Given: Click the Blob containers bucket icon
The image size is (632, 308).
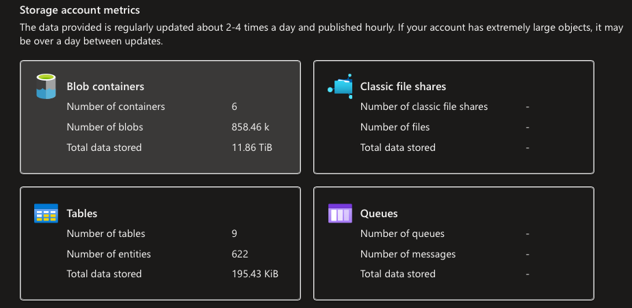Looking at the screenshot, I should (46, 86).
